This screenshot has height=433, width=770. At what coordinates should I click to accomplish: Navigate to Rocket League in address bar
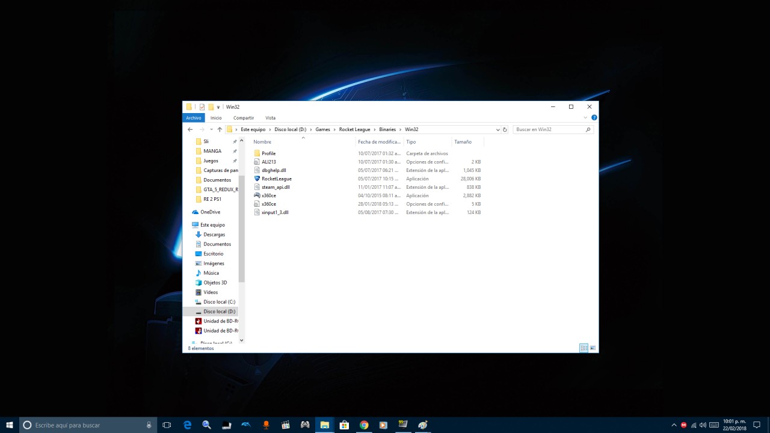tap(355, 129)
